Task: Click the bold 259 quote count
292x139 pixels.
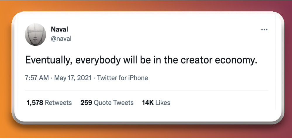Action: pos(86,103)
